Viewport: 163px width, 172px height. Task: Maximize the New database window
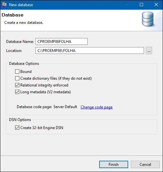tap(141, 5)
